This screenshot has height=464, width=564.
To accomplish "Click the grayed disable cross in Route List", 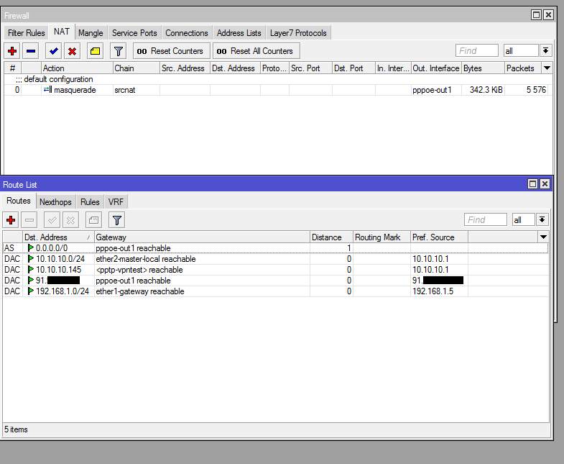I will 70,219.
